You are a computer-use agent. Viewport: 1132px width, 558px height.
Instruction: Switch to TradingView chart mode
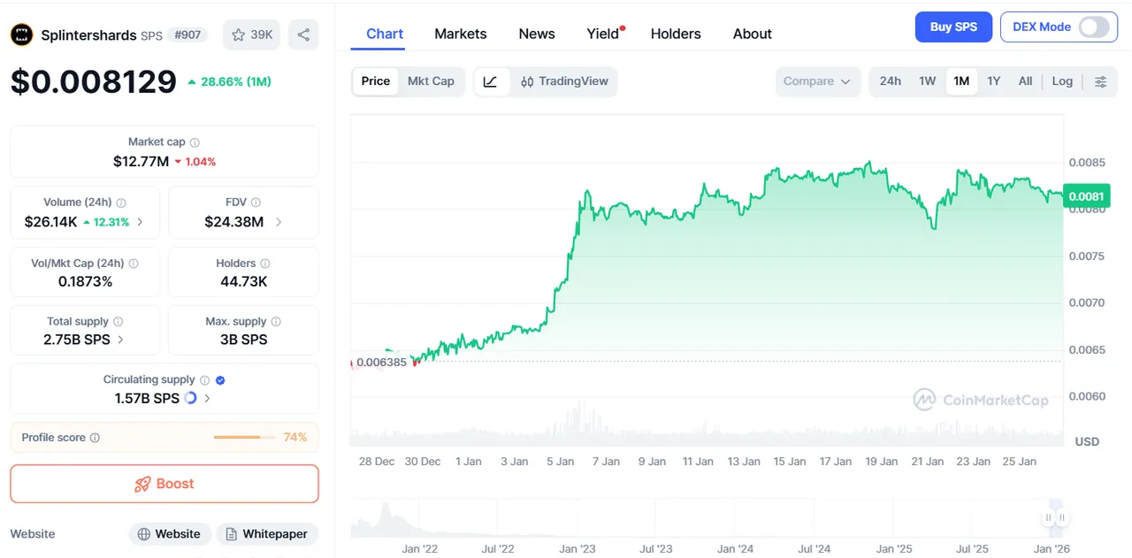(564, 81)
